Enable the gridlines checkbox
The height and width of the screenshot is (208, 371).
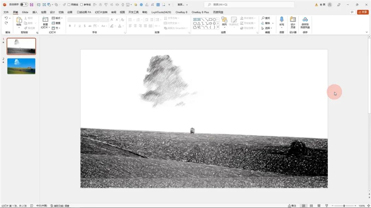(x=69, y=5)
